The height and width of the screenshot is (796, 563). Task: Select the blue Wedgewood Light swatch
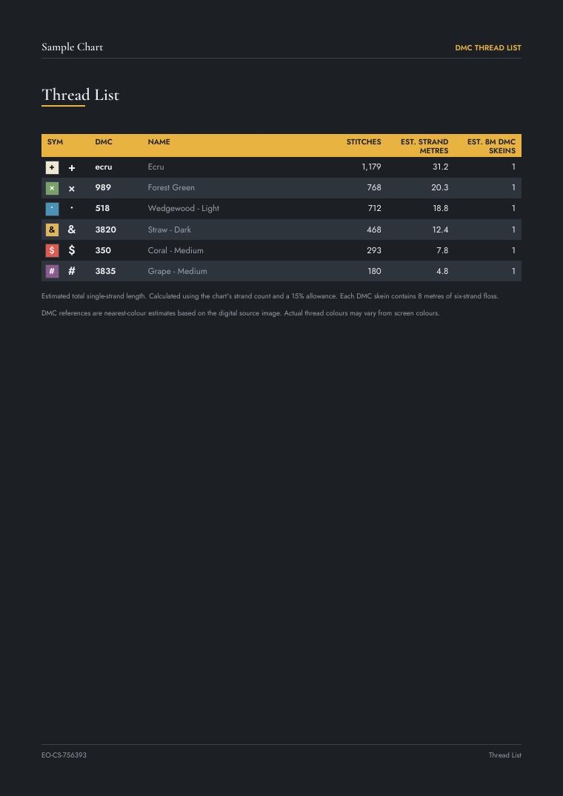click(x=52, y=209)
